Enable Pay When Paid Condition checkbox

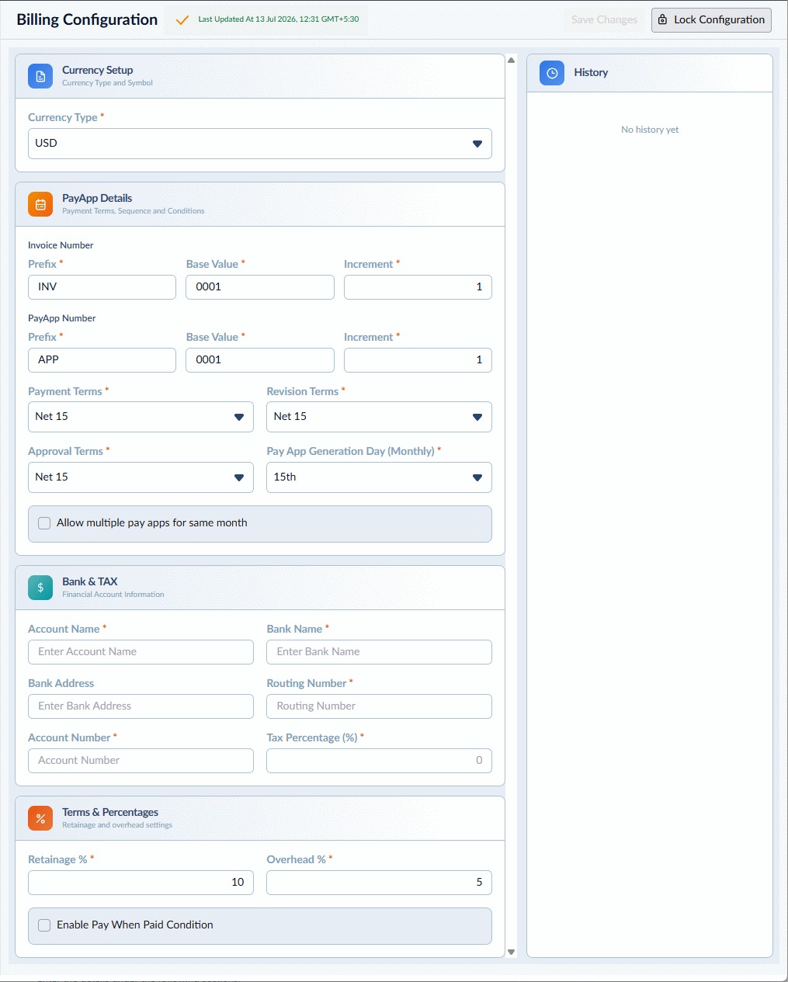(x=44, y=925)
